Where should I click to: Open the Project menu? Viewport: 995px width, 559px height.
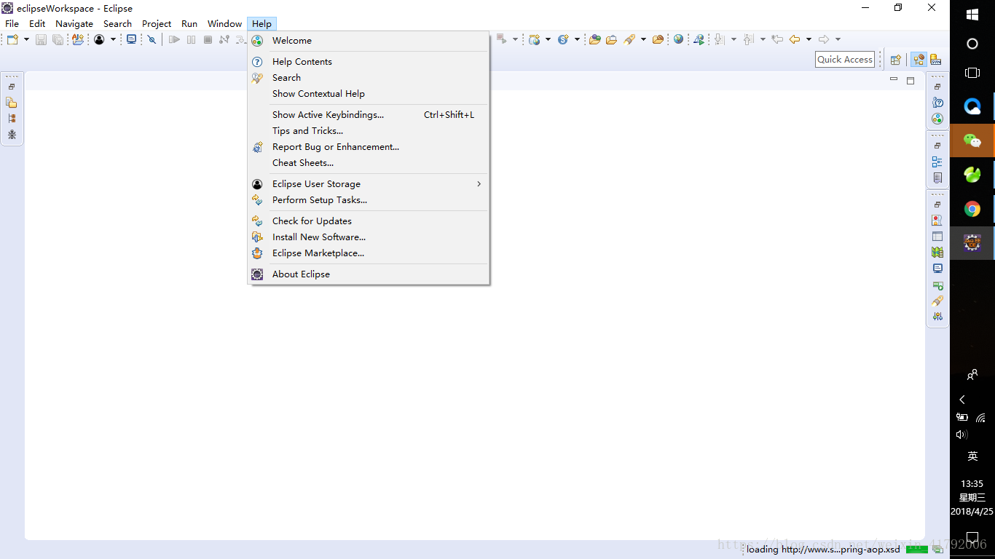(x=157, y=24)
